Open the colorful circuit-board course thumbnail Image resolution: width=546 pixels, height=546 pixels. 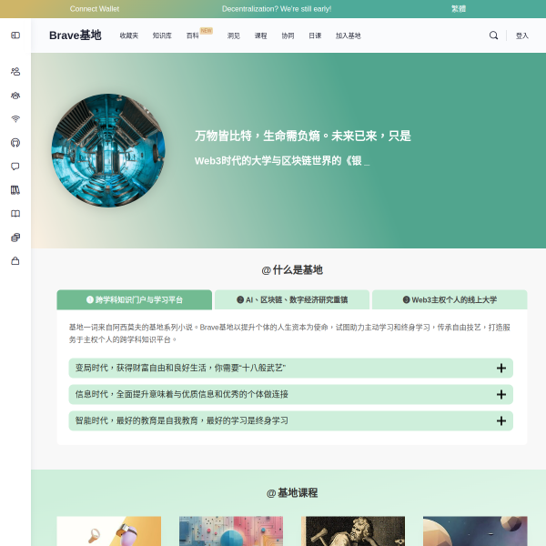pos(231,531)
